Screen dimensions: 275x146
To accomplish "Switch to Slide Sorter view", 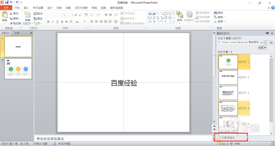I will point(223,144).
